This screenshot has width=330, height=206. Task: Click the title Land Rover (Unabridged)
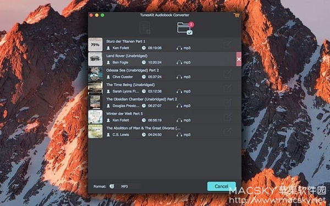click(x=127, y=56)
